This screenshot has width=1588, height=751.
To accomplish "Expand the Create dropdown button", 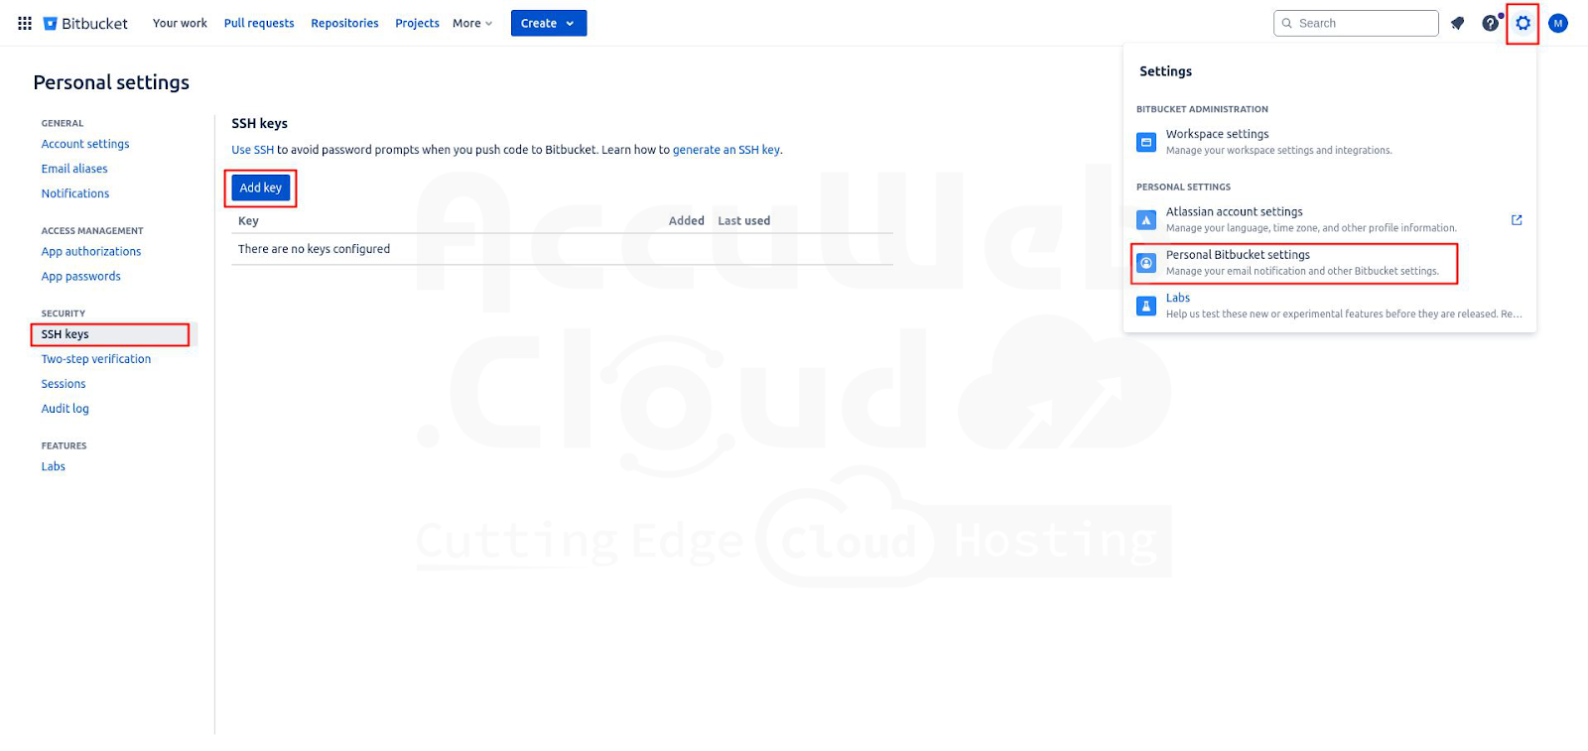I will pyautogui.click(x=548, y=23).
